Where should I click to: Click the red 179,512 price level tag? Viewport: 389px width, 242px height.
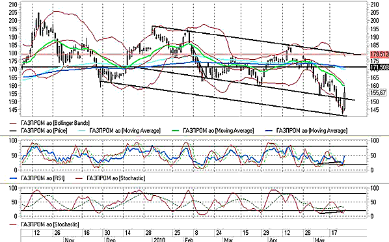(x=380, y=54)
